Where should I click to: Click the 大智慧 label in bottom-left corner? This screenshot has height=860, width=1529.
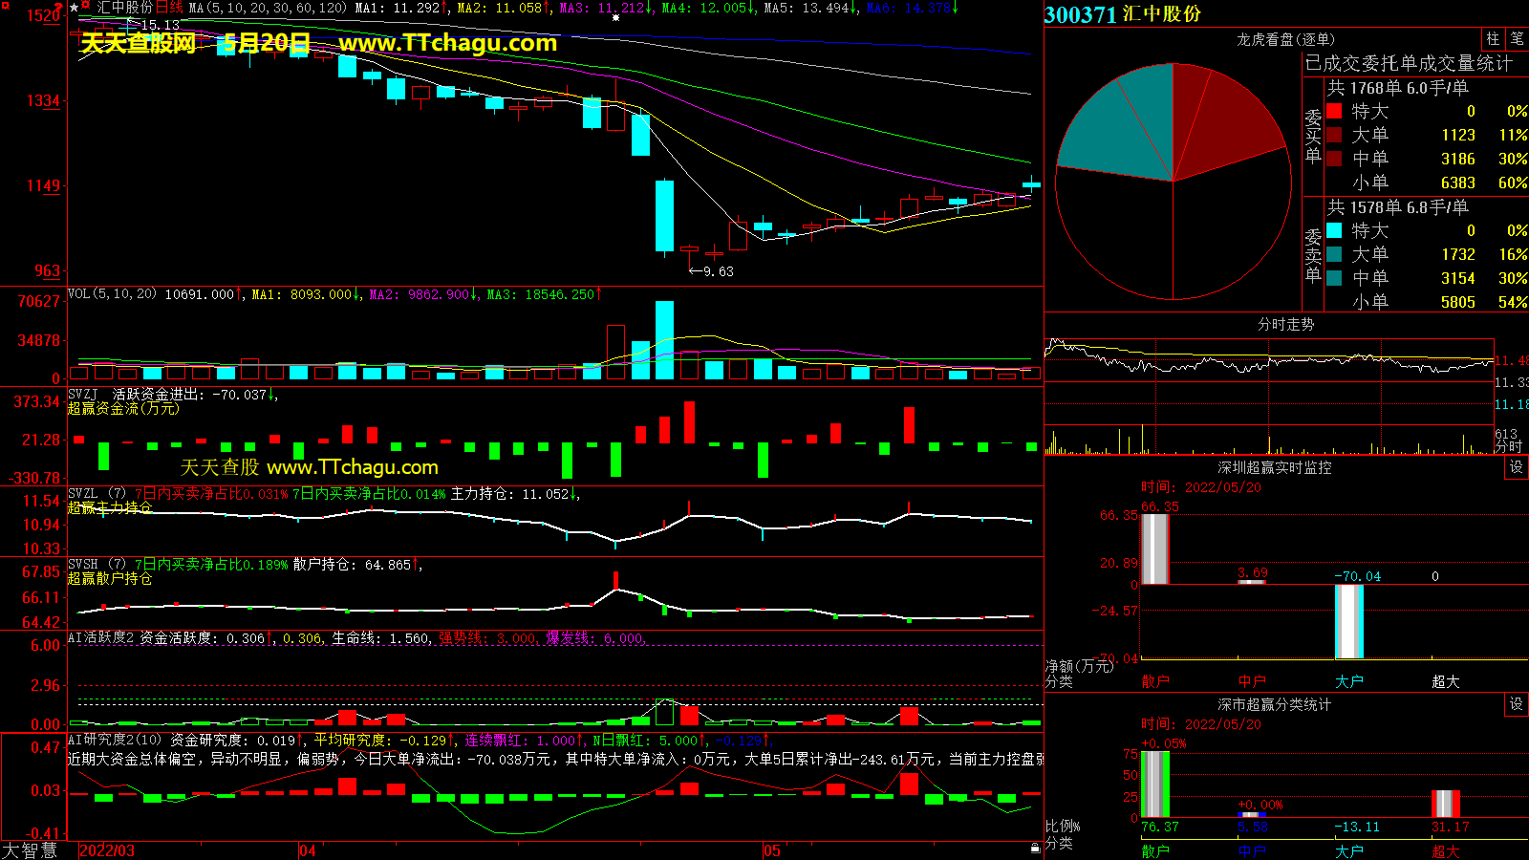30,849
